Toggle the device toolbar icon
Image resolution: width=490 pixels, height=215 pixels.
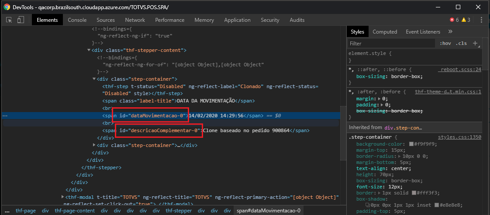pyautogui.click(x=20, y=20)
